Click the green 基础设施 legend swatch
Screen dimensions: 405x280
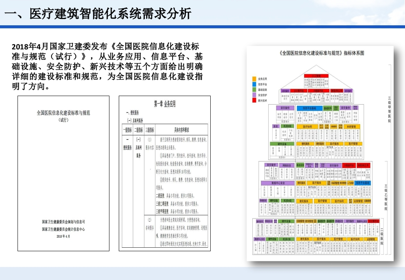point(254,89)
